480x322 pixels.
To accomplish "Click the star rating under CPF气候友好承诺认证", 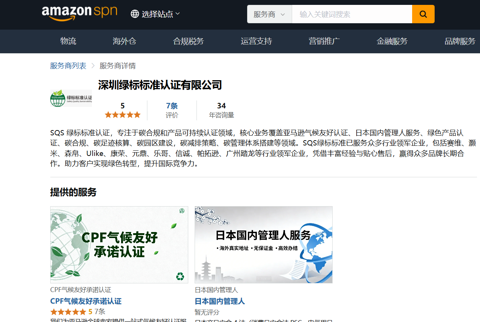I will click(68, 312).
